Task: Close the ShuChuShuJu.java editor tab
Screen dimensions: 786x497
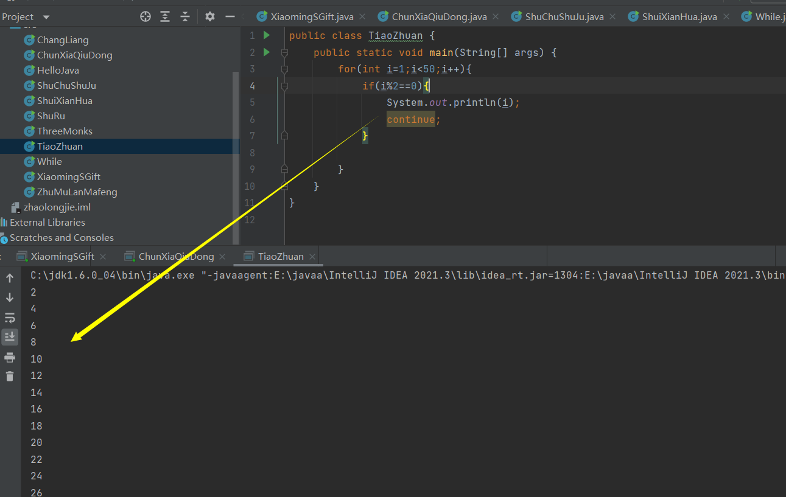Action: click(612, 16)
